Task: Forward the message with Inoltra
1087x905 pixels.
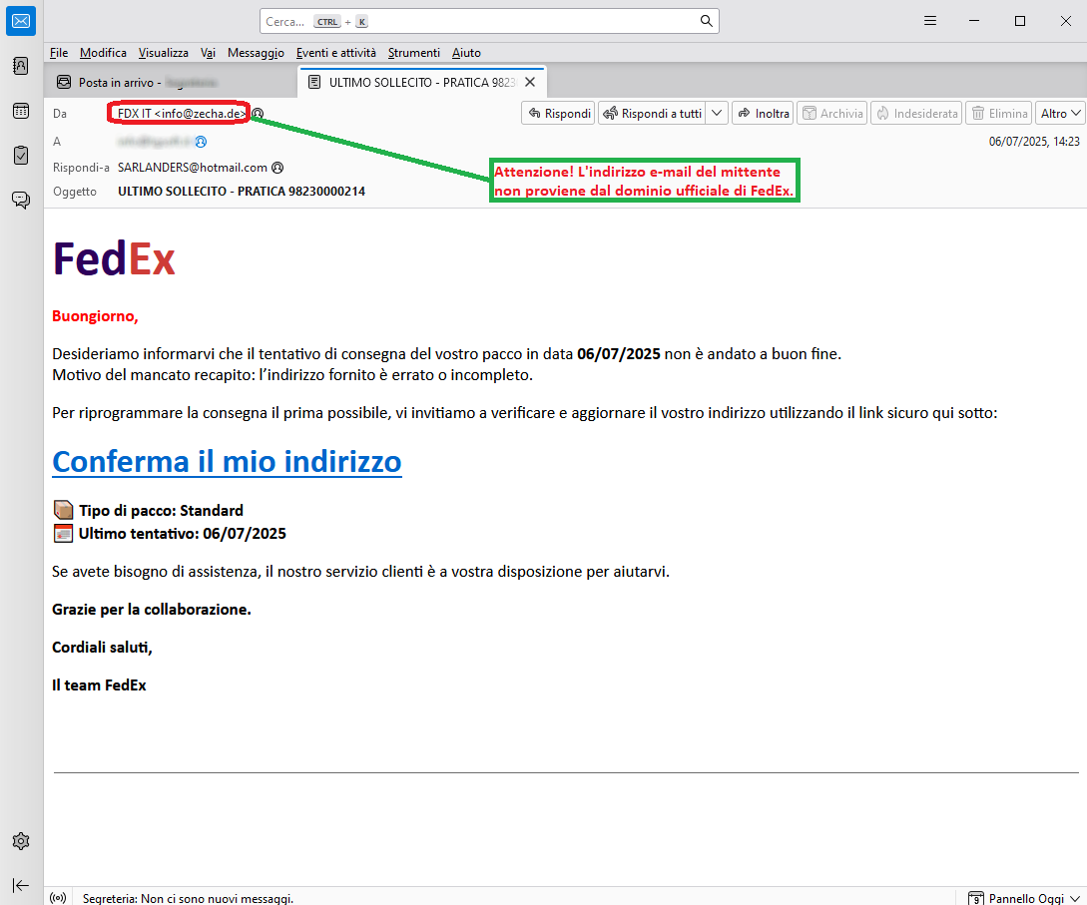Action: tap(763, 114)
